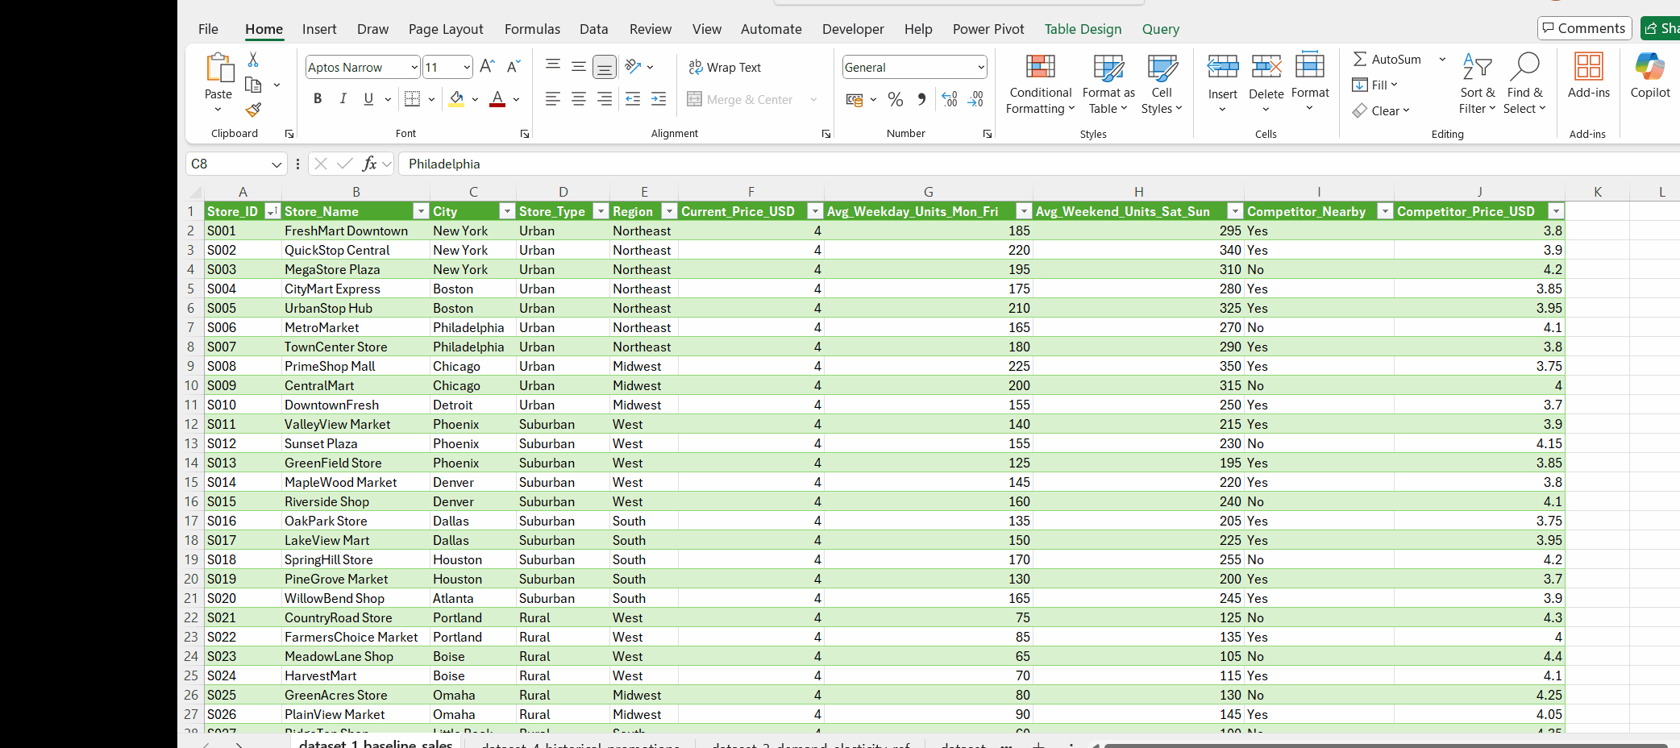Open the Table Design tab
The image size is (1680, 748).
pyautogui.click(x=1083, y=29)
